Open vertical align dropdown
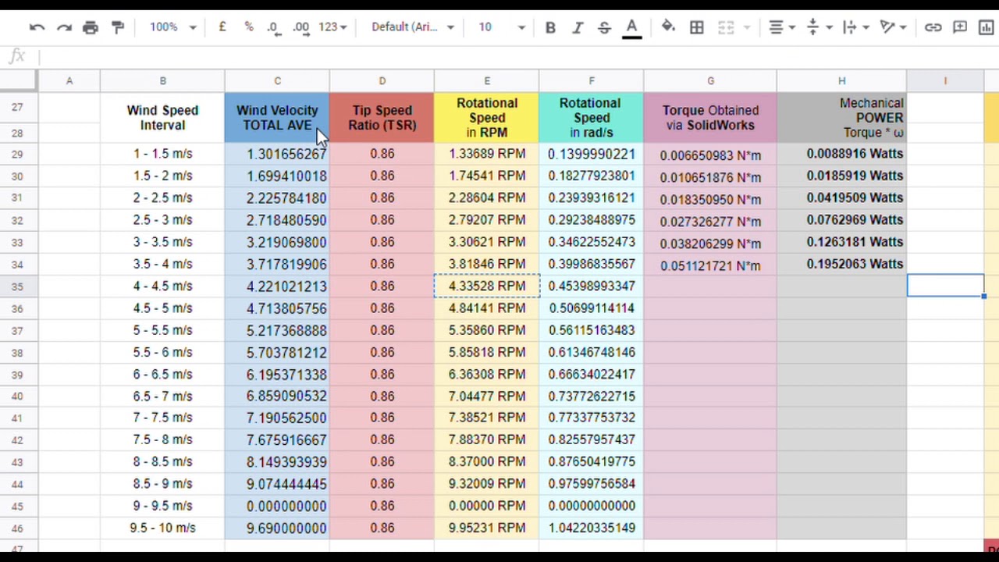The width and height of the screenshot is (999, 562). [x=818, y=27]
